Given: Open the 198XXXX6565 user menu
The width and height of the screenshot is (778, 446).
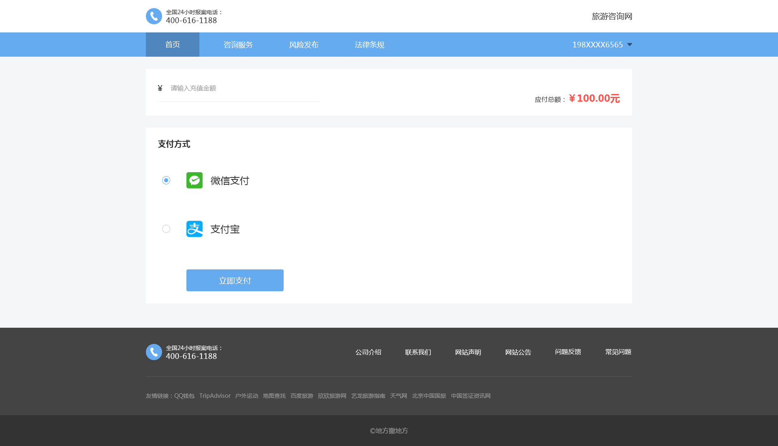Looking at the screenshot, I should pos(597,45).
